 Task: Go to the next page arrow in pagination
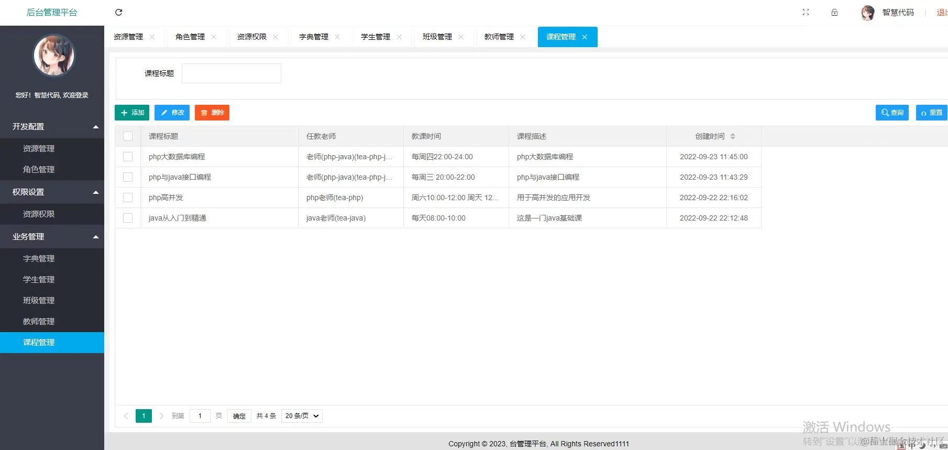(x=161, y=416)
